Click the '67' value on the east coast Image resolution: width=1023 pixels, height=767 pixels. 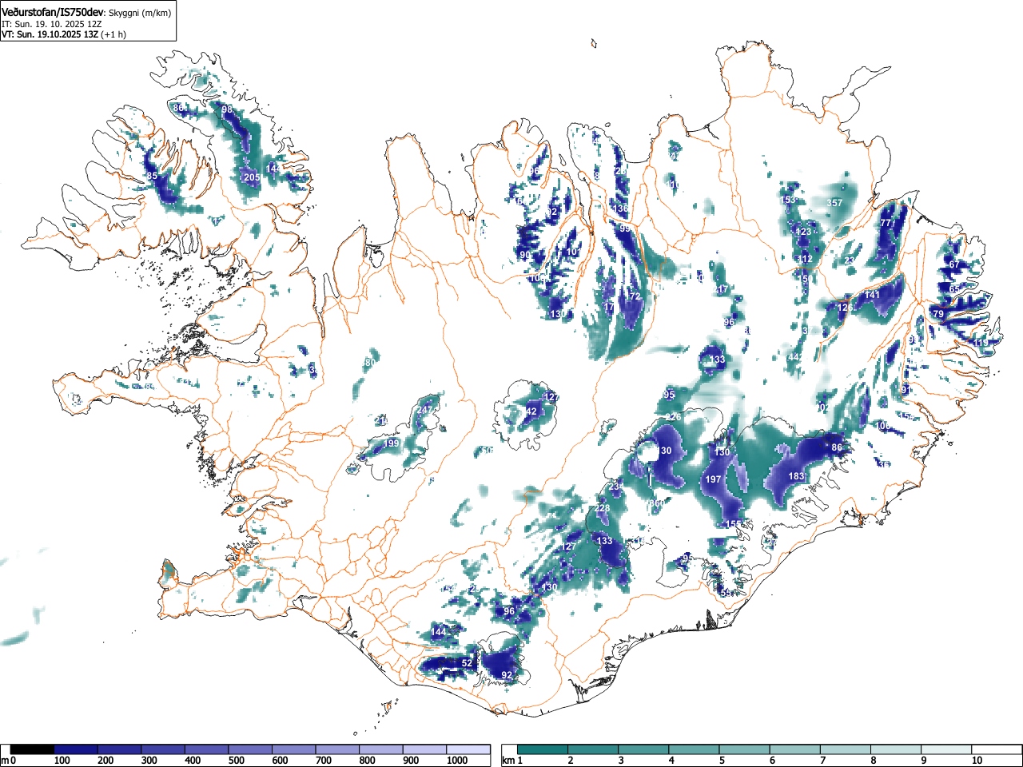(x=953, y=265)
